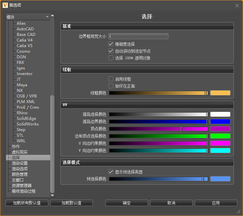Click the tree scrollbar up arrow

point(53,15)
